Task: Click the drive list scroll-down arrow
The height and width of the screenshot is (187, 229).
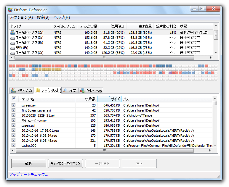Action: (216, 52)
